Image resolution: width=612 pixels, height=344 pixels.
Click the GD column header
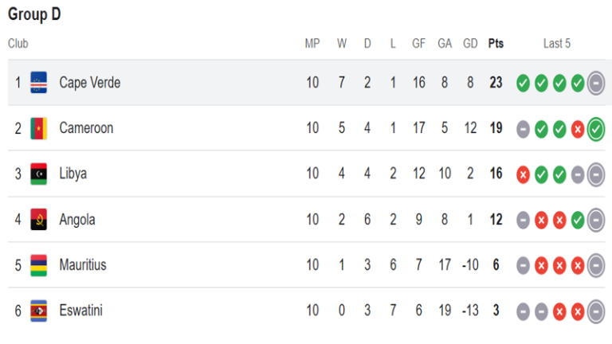470,43
